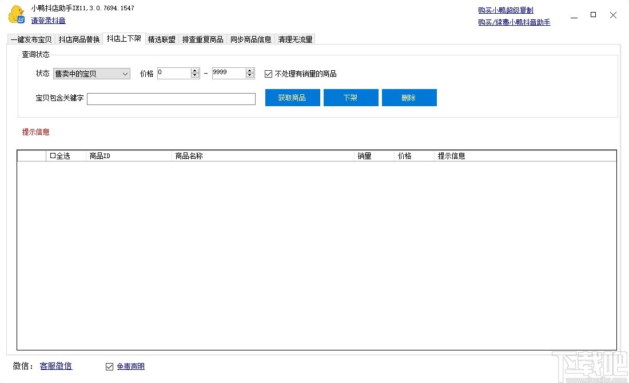Click the 下架 button

351,98
